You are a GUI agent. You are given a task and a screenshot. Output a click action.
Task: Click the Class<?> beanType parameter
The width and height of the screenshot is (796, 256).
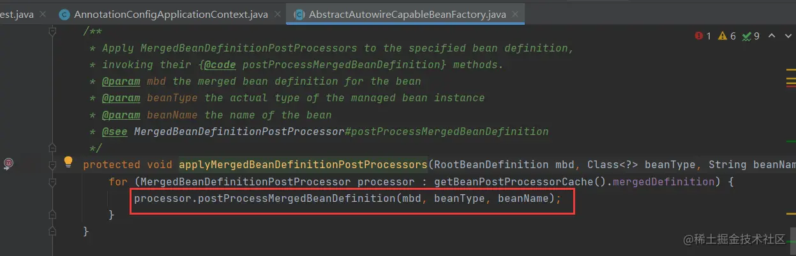coord(642,165)
